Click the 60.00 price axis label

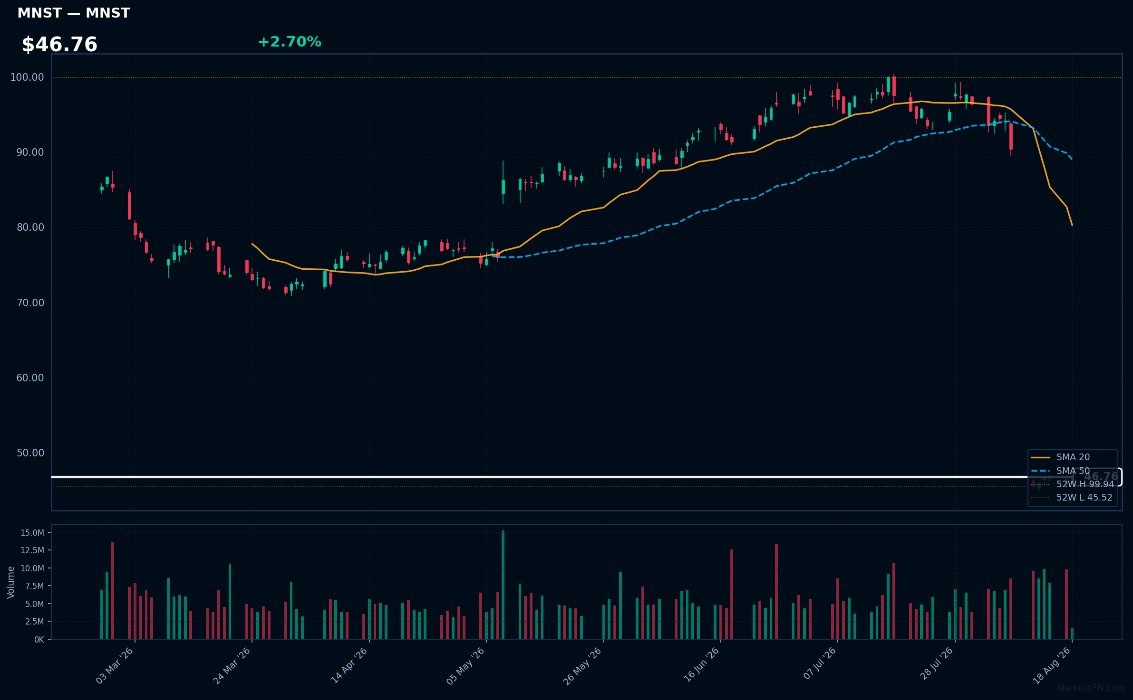[x=30, y=378]
